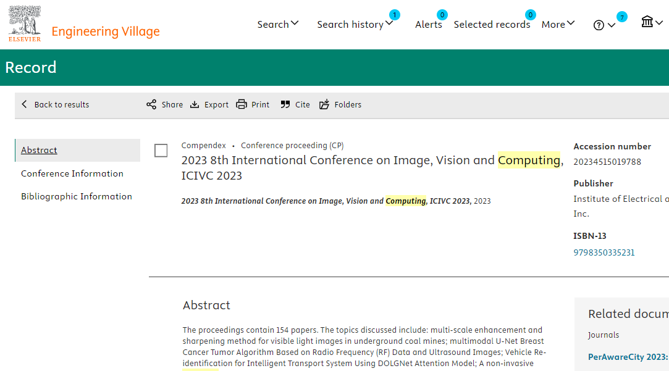Image resolution: width=669 pixels, height=371 pixels.
Task: Open ISBN-13 link 9798350335231
Action: (x=604, y=252)
